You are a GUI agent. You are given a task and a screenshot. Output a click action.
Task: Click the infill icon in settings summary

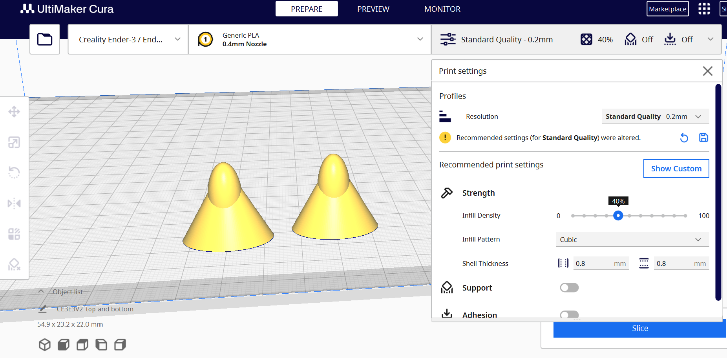(x=586, y=39)
